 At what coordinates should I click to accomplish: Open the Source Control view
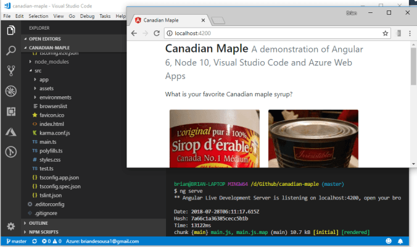tap(11, 70)
